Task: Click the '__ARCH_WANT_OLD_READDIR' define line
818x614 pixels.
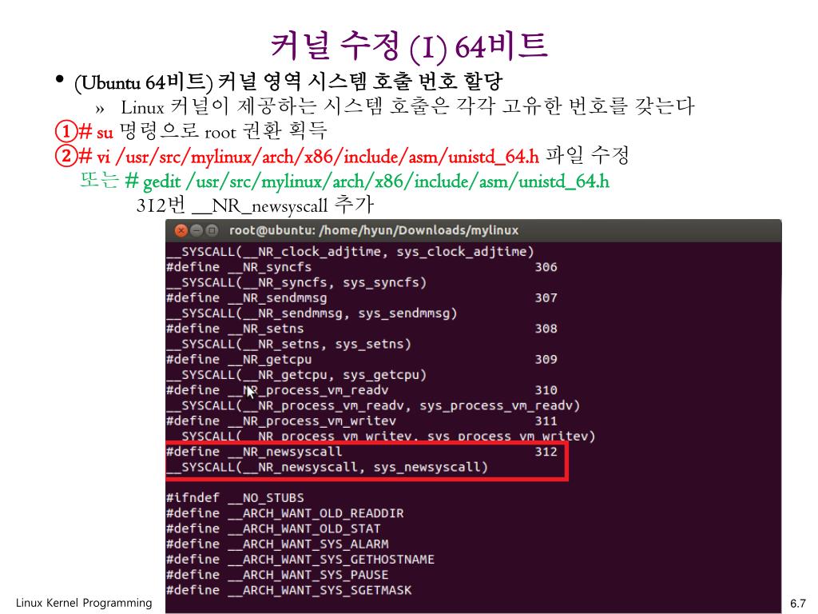Action: click(285, 514)
